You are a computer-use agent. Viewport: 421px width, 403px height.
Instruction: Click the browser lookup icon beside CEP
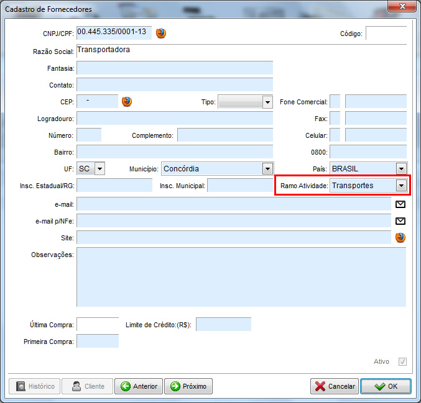127,102
